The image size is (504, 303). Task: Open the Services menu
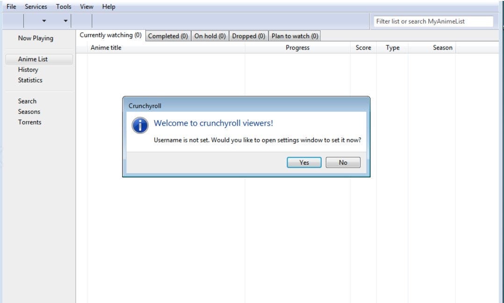click(36, 7)
